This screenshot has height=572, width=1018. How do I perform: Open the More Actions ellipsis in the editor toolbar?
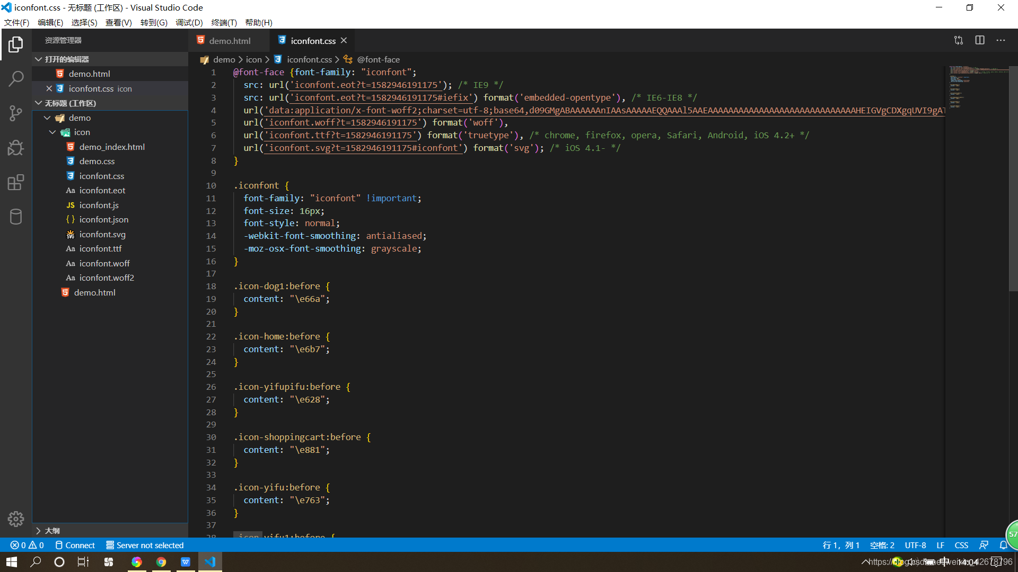(1001, 40)
